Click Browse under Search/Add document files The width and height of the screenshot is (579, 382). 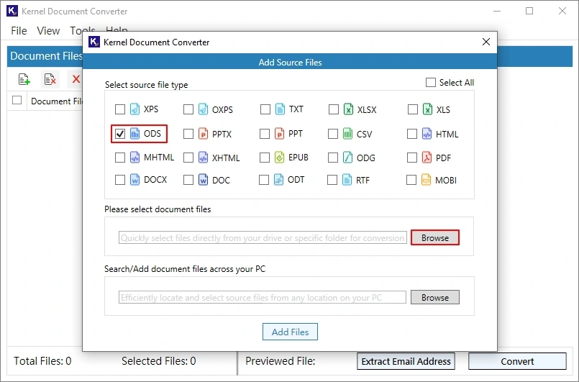pos(435,297)
